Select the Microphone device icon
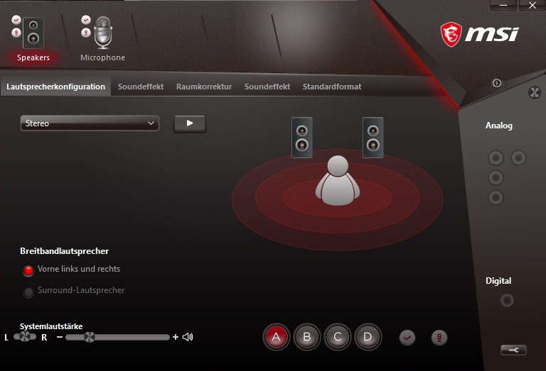Image resolution: width=546 pixels, height=371 pixels. pos(103,33)
